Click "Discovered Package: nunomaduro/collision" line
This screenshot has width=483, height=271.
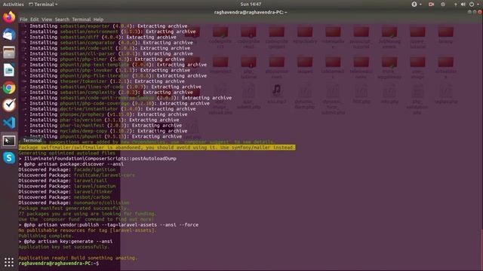coord(74,202)
